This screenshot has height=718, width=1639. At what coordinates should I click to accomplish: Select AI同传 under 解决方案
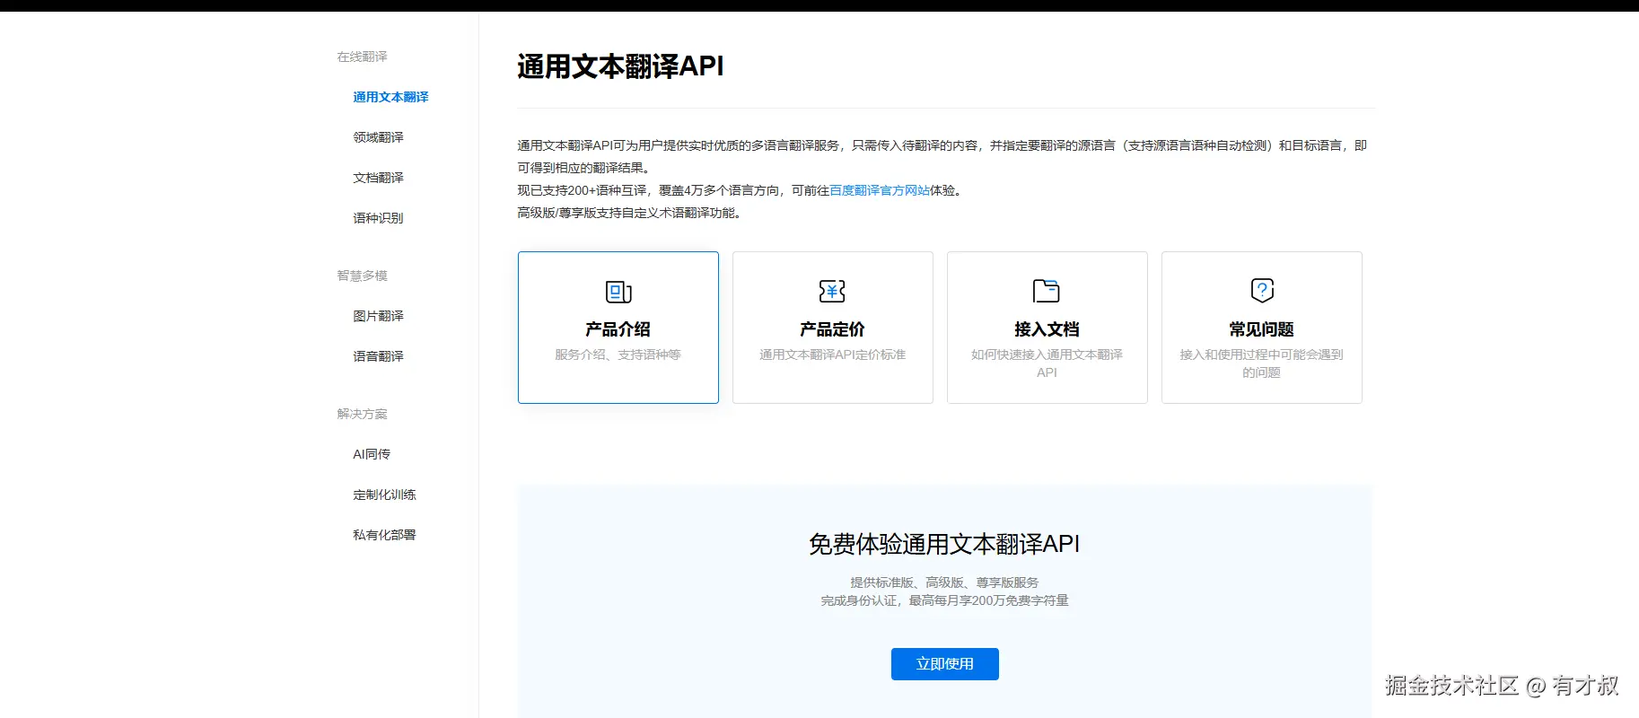tap(372, 454)
